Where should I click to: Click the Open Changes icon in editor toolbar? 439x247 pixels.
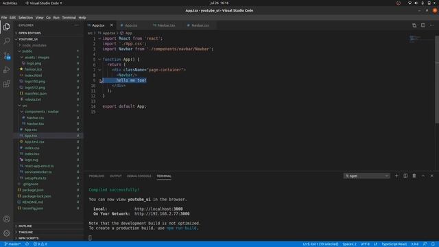coord(414,25)
